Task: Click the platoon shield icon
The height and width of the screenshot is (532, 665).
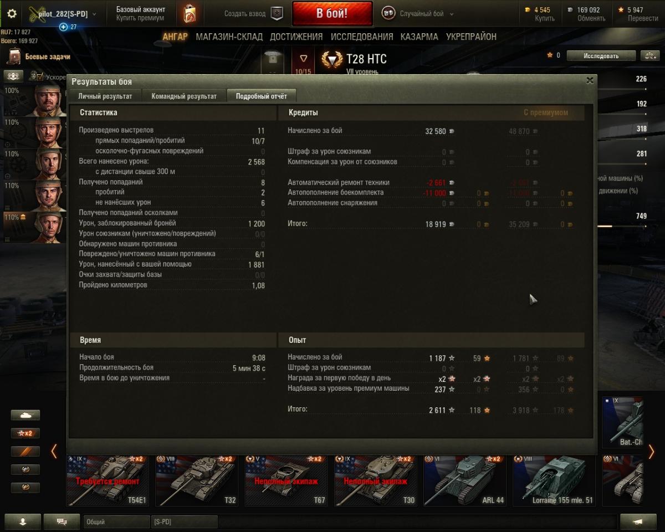Action: click(x=278, y=14)
